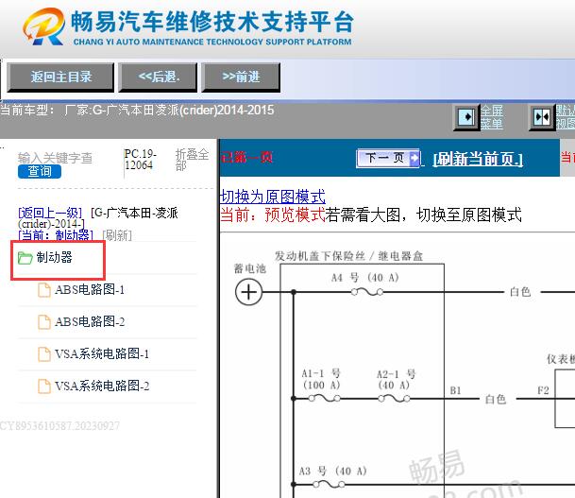Go forward with >>前进 button
This screenshot has width=575, height=498.
pyautogui.click(x=241, y=77)
